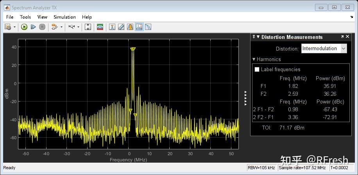Click the Step Forward simulation icon
358x175 pixels.
pyautogui.click(x=33, y=27)
